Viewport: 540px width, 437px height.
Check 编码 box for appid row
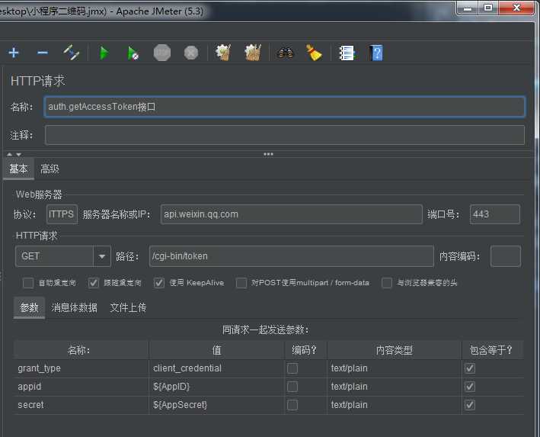click(292, 387)
